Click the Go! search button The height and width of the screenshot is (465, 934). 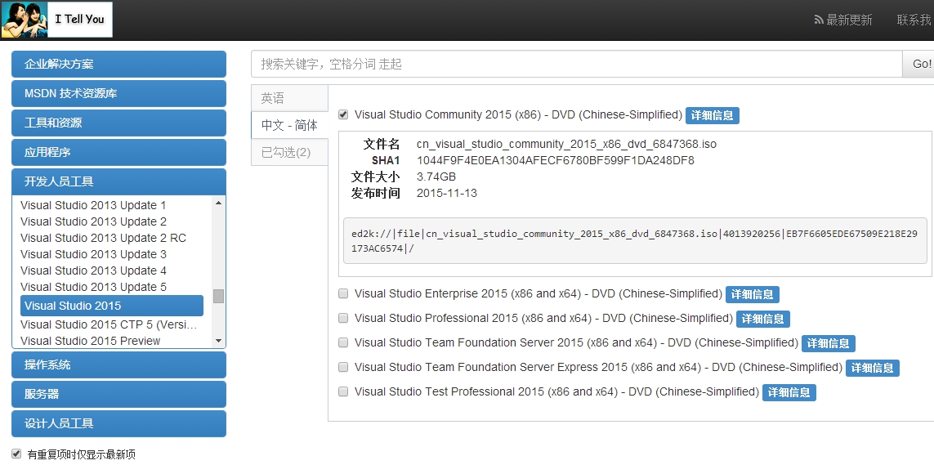tap(920, 64)
